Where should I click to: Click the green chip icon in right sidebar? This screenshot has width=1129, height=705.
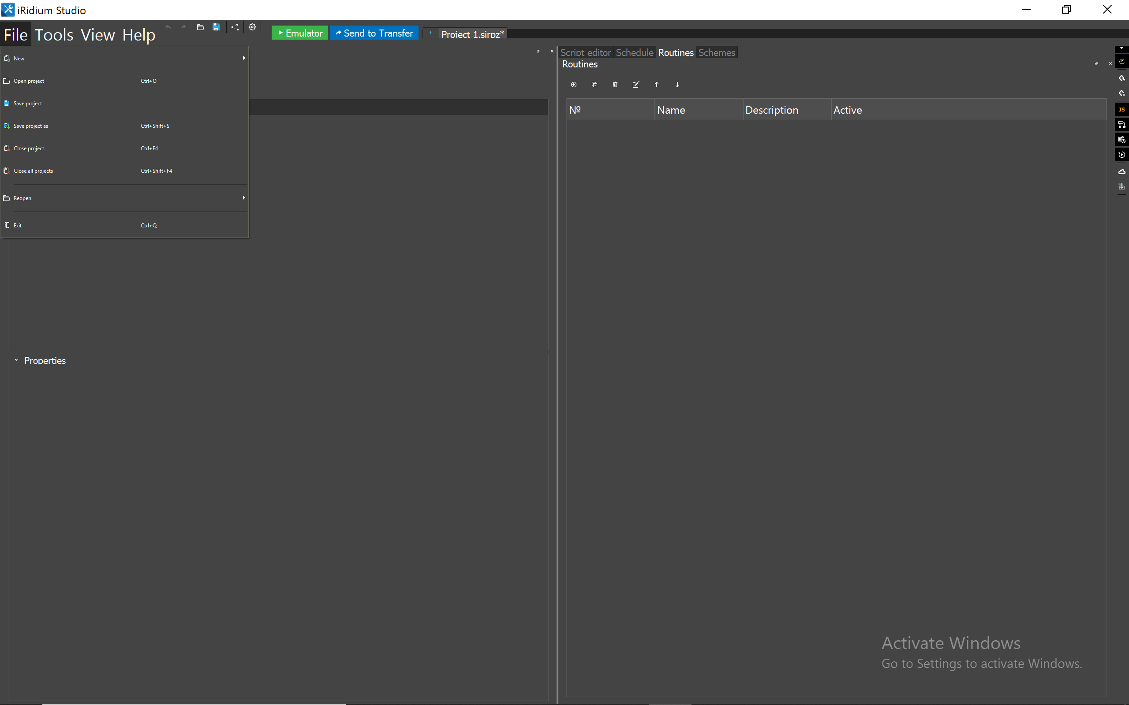[x=1122, y=62]
